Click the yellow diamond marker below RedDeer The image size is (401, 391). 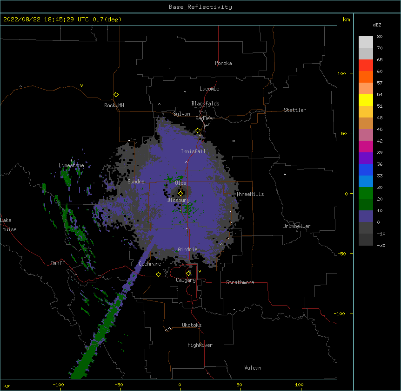coord(198,130)
